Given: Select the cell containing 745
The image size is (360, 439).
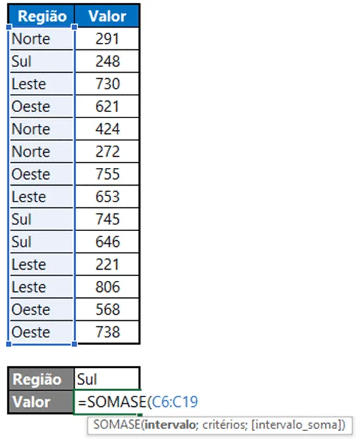Looking at the screenshot, I should tap(107, 219).
